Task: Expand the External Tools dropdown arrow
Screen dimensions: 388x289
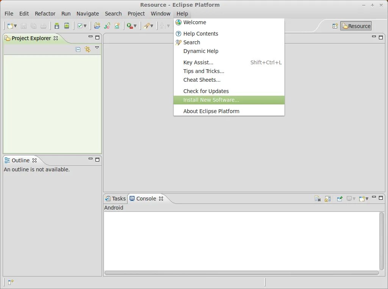Action: click(x=135, y=26)
